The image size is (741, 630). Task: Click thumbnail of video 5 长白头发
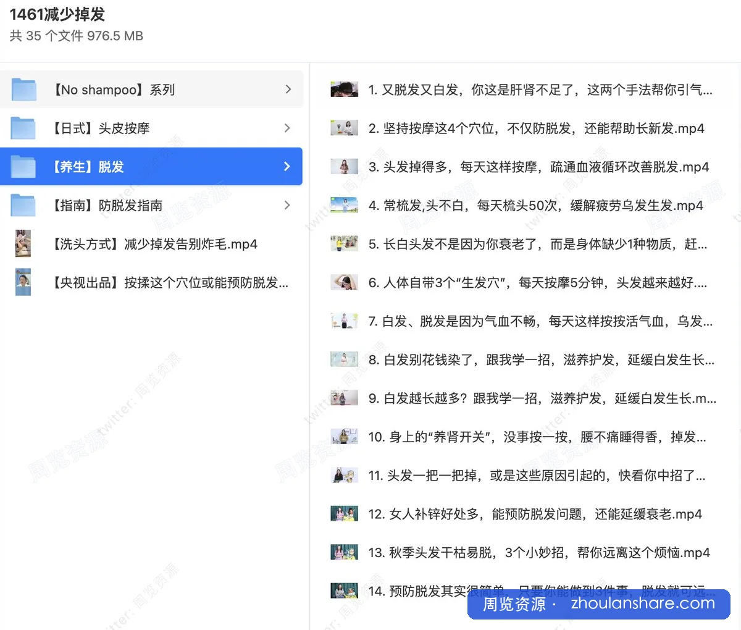click(x=345, y=243)
